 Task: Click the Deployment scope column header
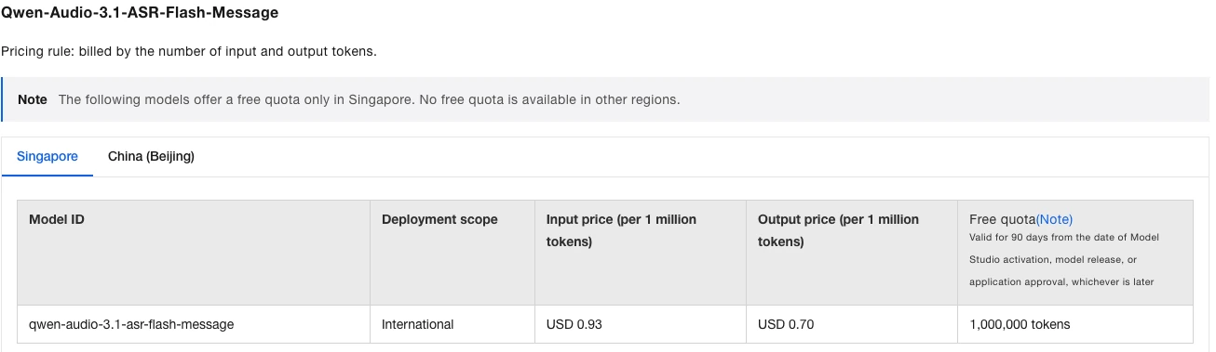(x=453, y=253)
